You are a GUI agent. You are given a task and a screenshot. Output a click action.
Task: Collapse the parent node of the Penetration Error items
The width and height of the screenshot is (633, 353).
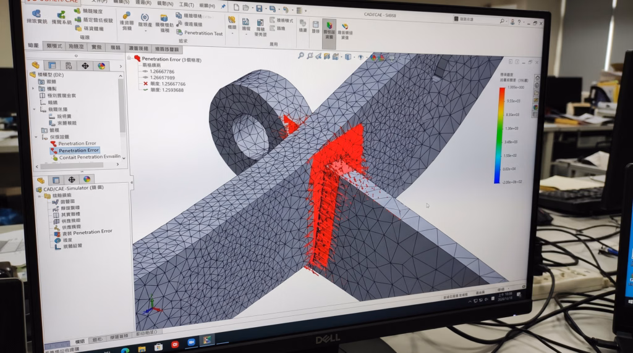pos(36,137)
